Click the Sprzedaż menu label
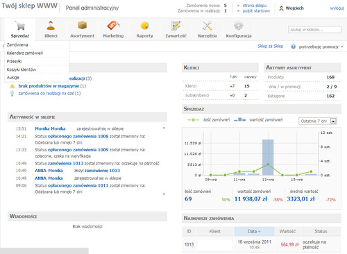Image resolution: width=347 pixels, height=254 pixels. 20,36
